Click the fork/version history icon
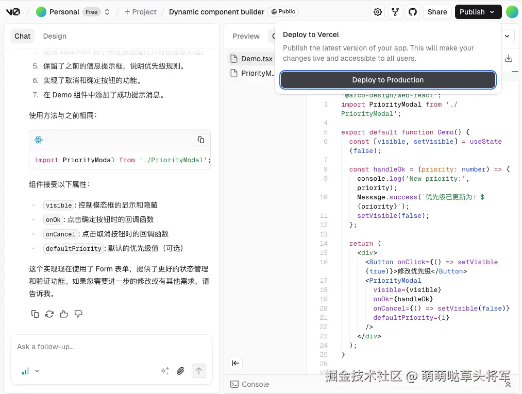Screen dimensions: 522x394 pyautogui.click(x=395, y=11)
